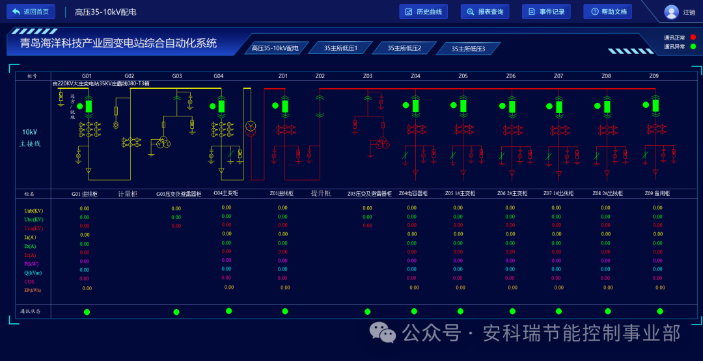Select the G04主变柜 label
This screenshot has height=361, width=703.
(226, 193)
